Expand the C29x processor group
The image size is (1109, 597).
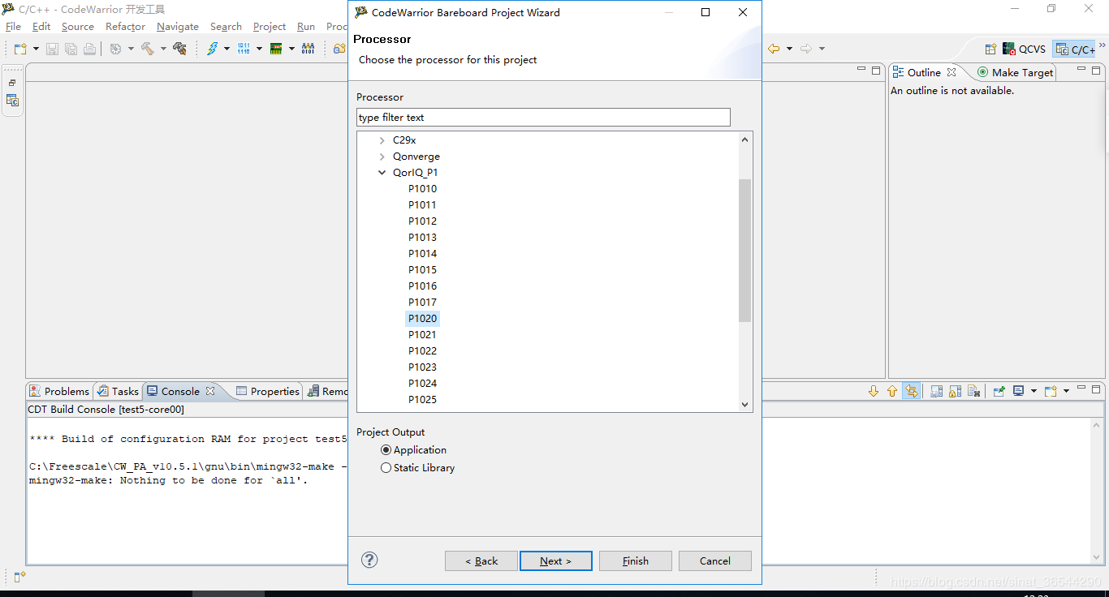pos(382,140)
